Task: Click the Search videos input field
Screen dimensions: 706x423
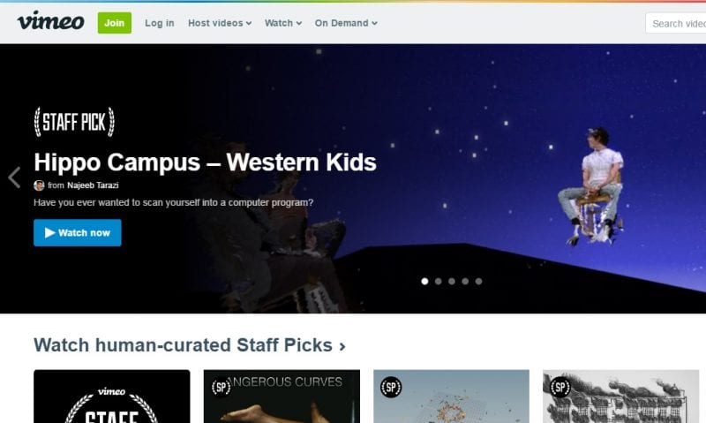Action: 675,24
